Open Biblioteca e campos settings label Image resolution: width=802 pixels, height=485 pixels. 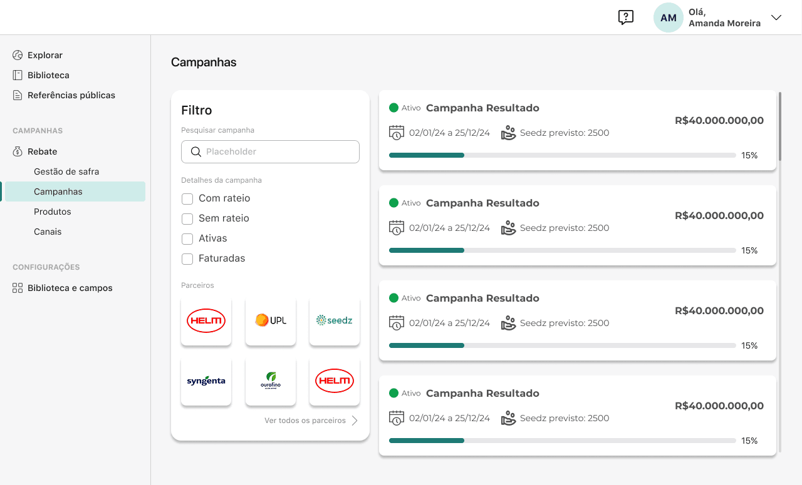[x=70, y=288]
